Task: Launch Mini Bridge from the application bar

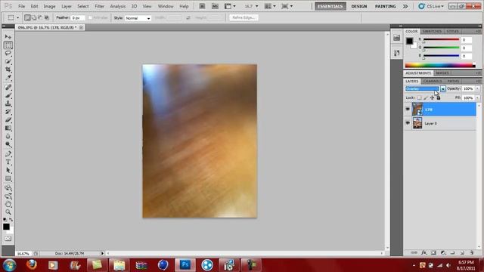Action: pyautogui.click(x=215, y=6)
